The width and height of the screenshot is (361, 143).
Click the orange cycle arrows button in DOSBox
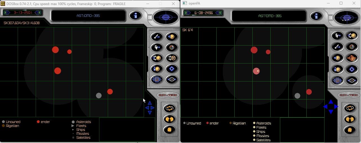[x=169, y=108]
